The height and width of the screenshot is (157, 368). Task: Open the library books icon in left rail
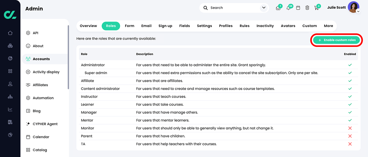tap(10, 122)
